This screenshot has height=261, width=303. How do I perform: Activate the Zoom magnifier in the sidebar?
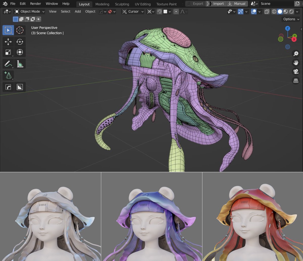coord(296,54)
